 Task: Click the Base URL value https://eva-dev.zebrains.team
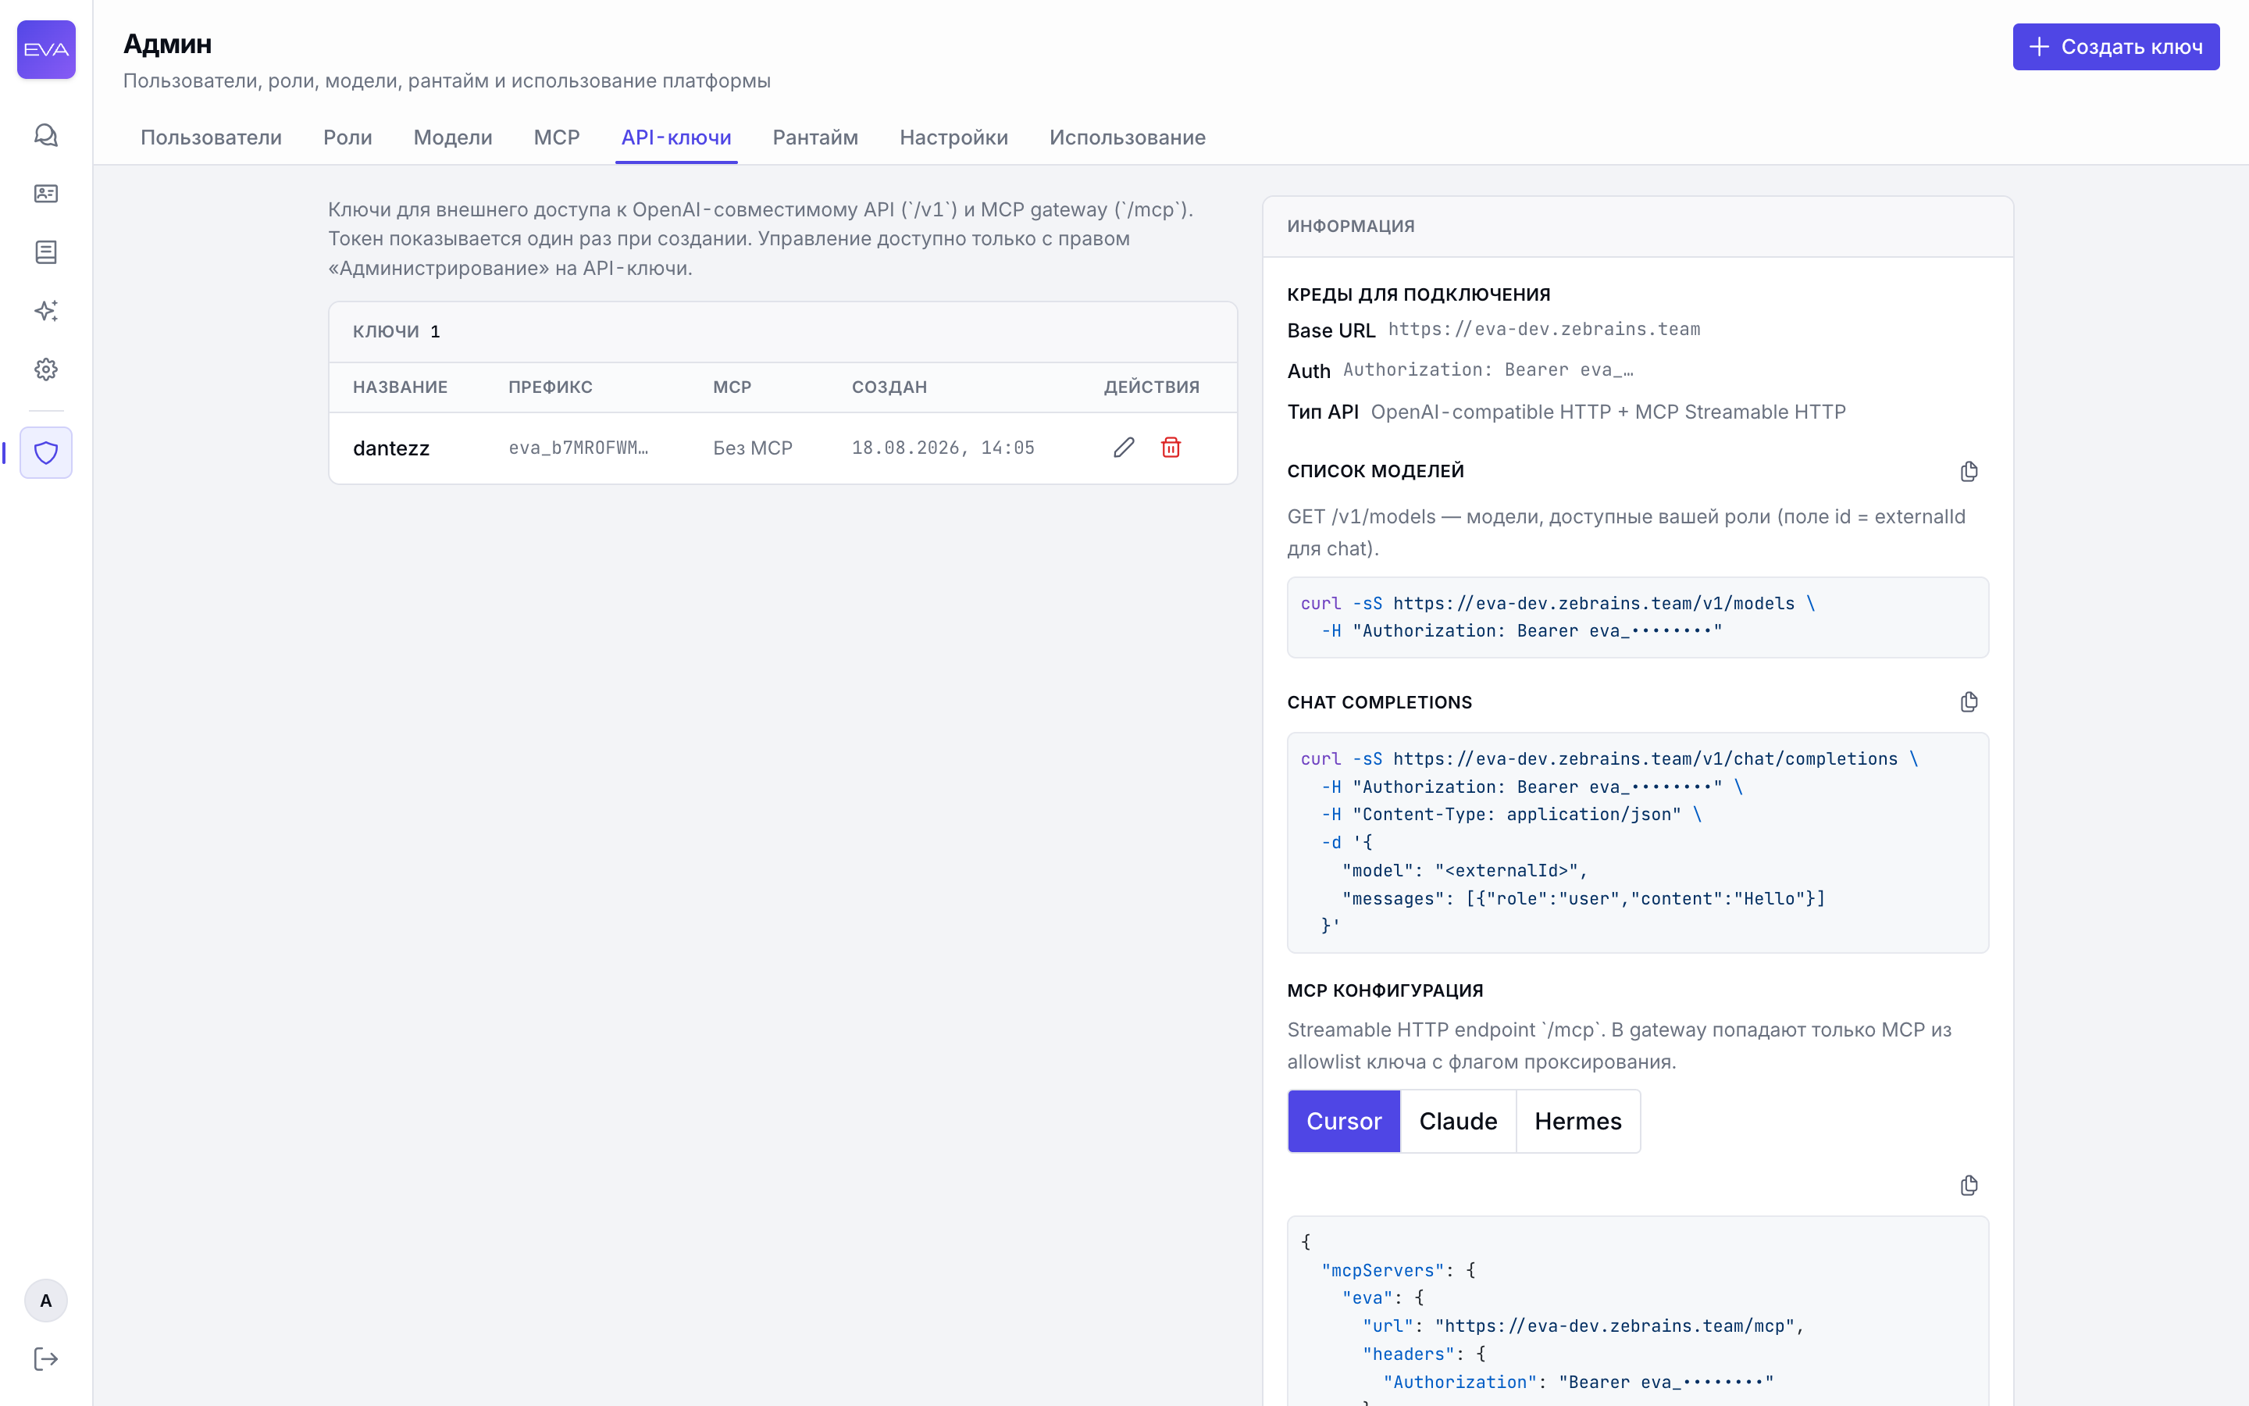1545,329
